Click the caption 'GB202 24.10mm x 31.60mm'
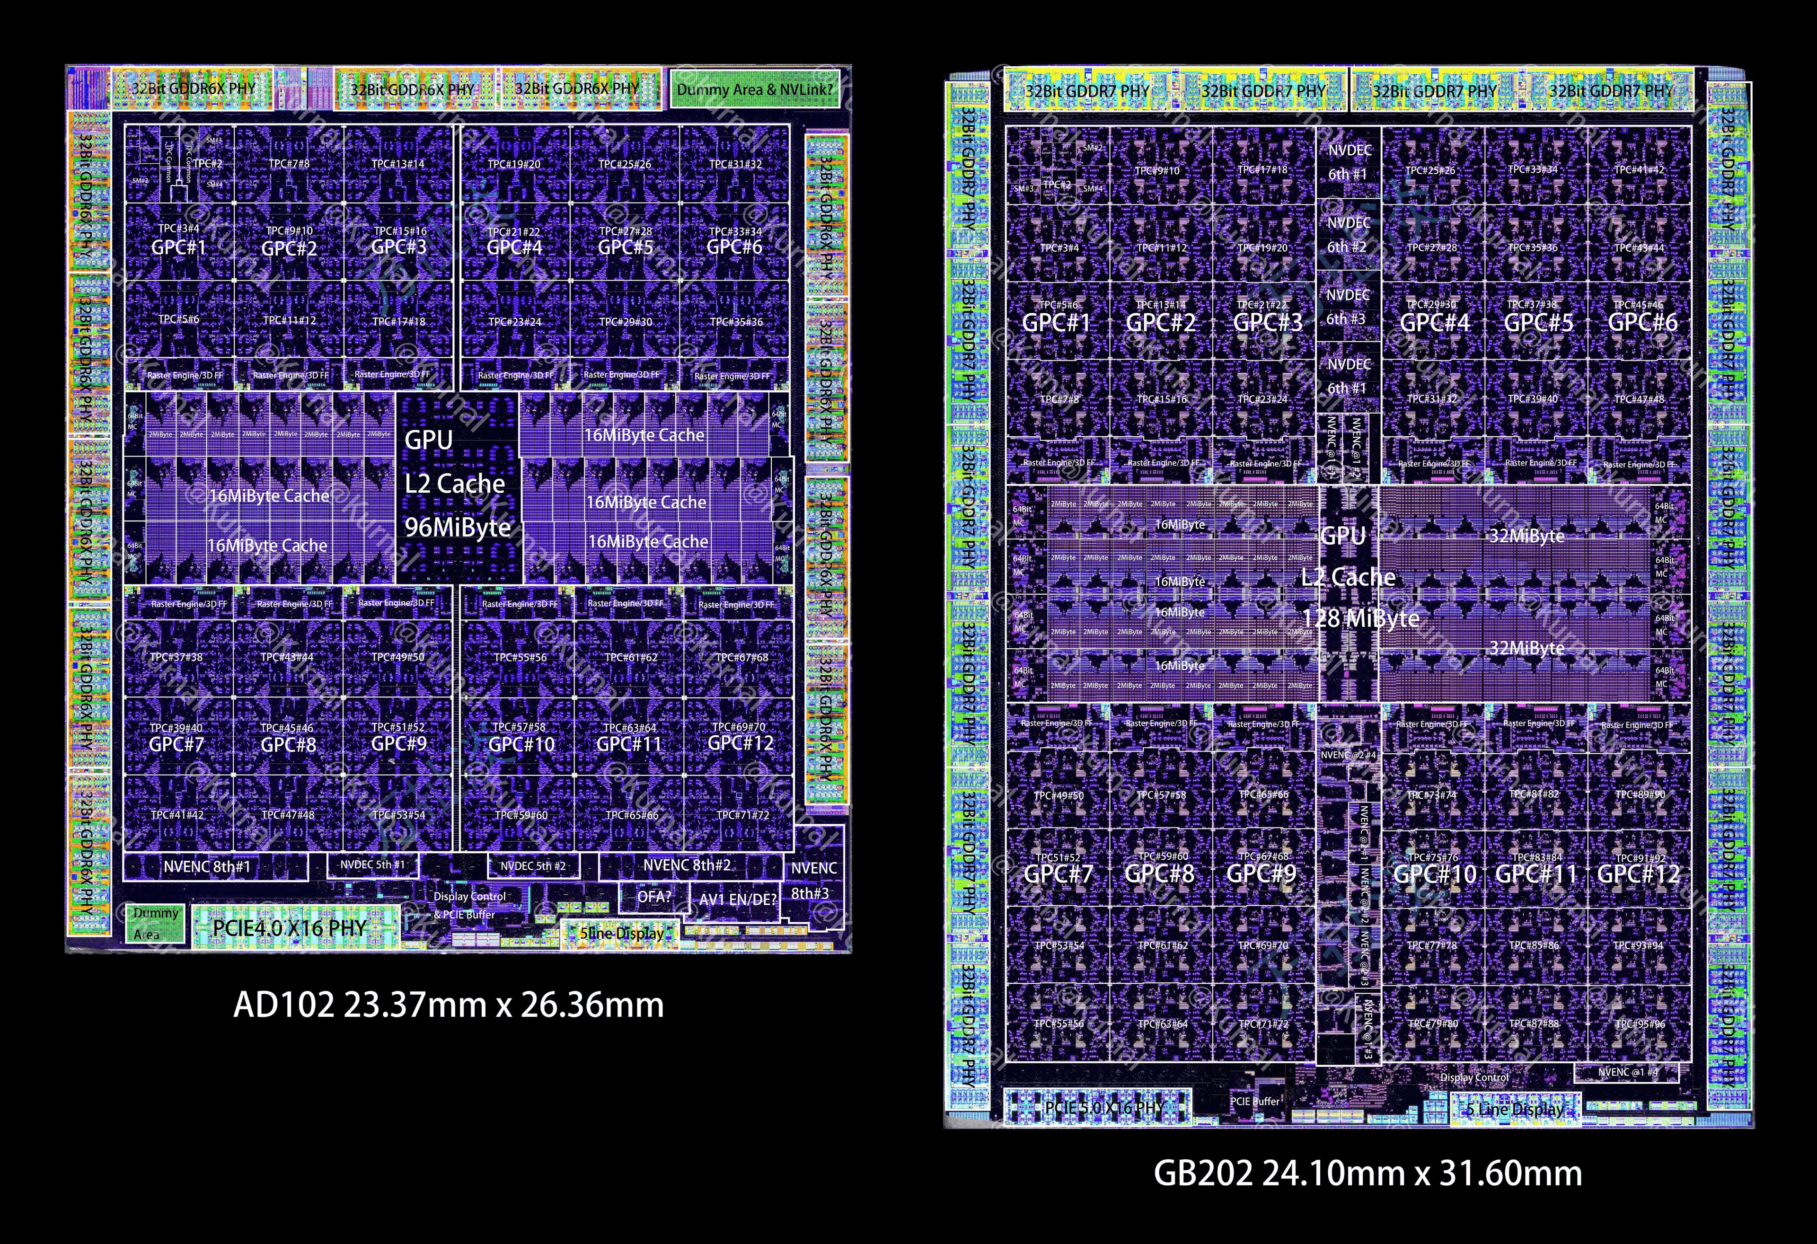Image resolution: width=1817 pixels, height=1244 pixels. pos(1367,1173)
